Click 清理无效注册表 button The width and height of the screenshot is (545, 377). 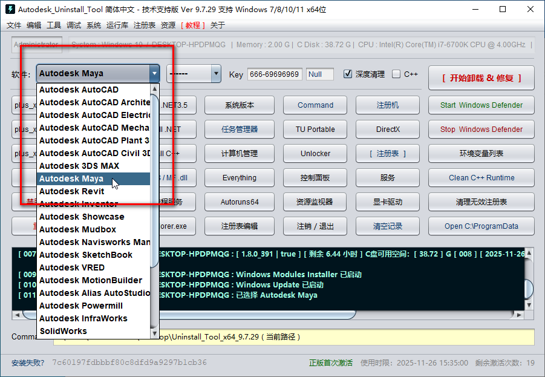481,202
